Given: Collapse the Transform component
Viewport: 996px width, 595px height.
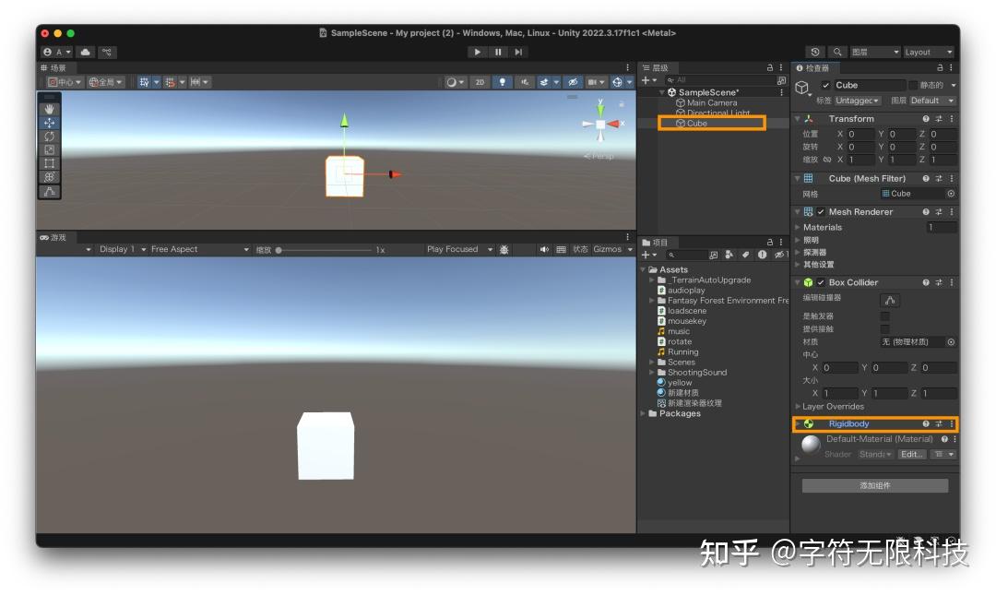Looking at the screenshot, I should (x=798, y=119).
